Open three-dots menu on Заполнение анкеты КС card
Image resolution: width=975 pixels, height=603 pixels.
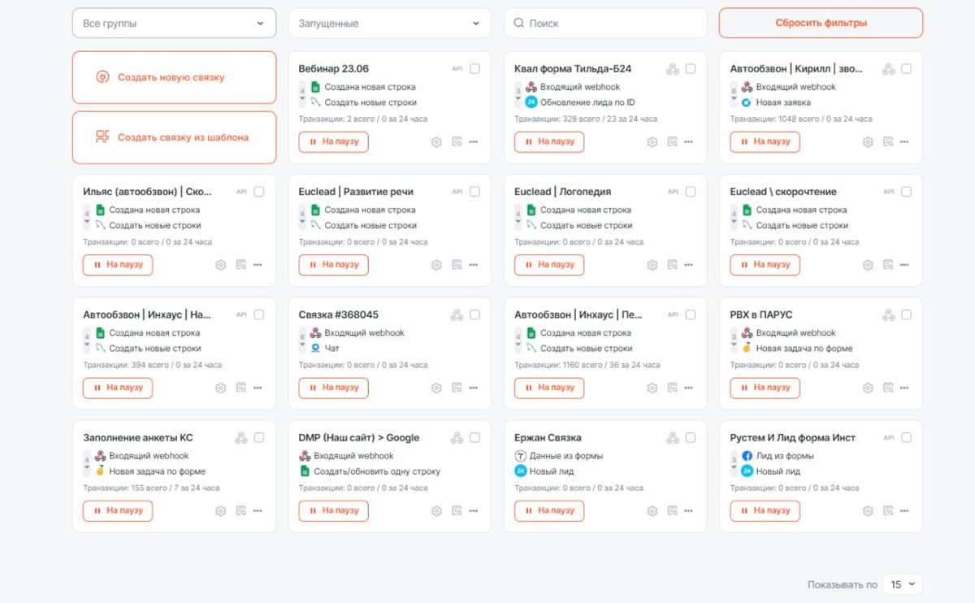[258, 510]
